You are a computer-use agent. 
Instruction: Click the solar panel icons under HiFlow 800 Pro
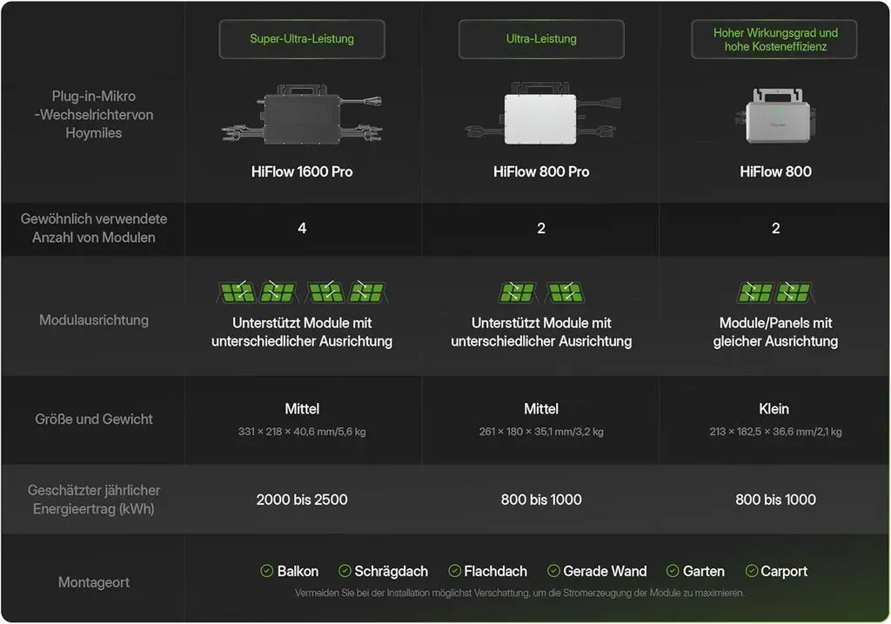tap(541, 292)
